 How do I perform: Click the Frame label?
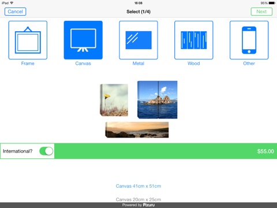(x=28, y=64)
